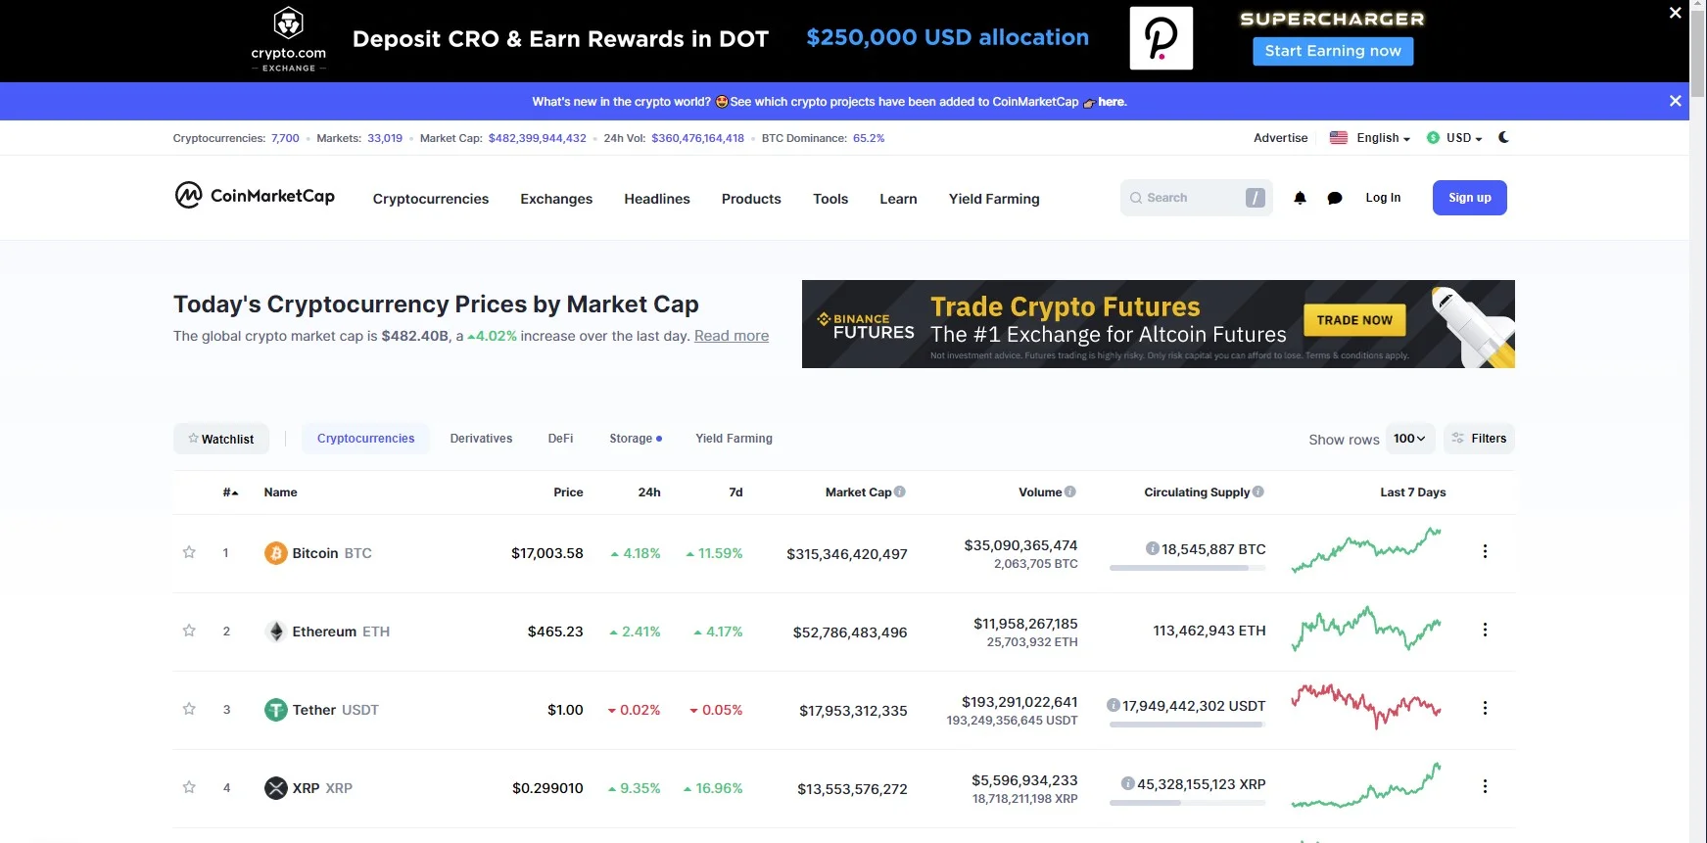Sort by 24h column header
This screenshot has width=1707, height=843.
pyautogui.click(x=649, y=492)
